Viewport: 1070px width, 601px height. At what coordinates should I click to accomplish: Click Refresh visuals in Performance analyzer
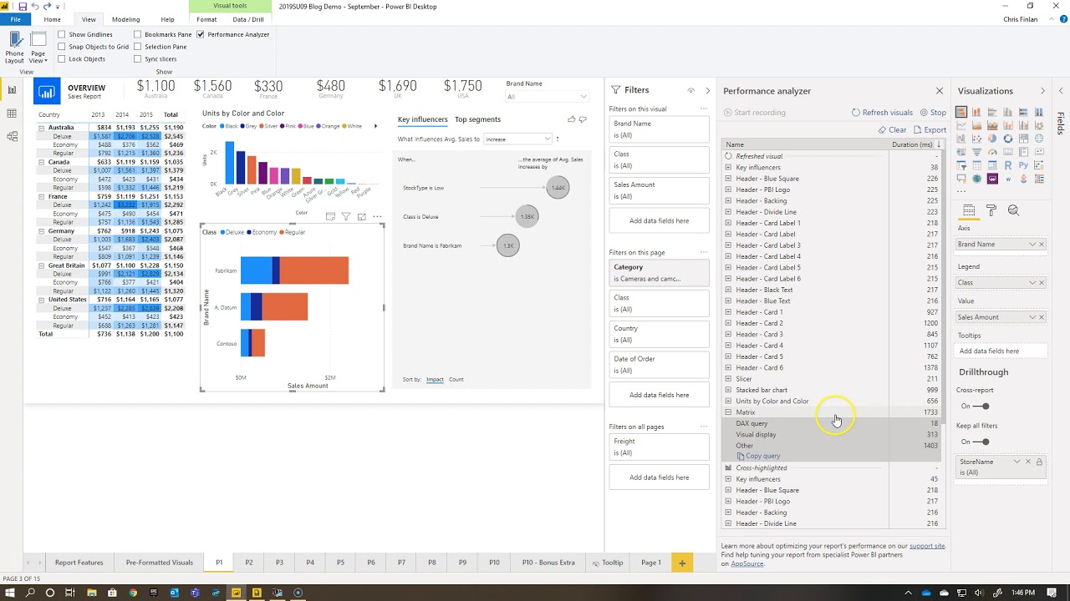pyautogui.click(x=882, y=113)
